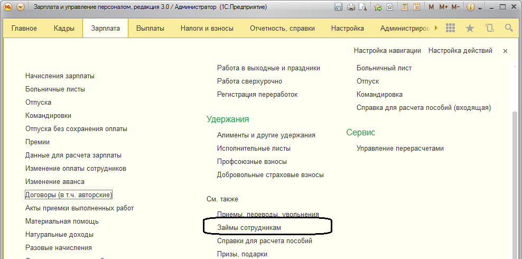
Task: Click the M+ memory add button
Action: pos(443,7)
